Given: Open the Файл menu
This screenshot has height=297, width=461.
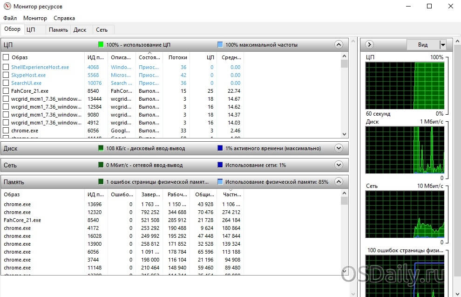Looking at the screenshot, I should click(x=10, y=18).
